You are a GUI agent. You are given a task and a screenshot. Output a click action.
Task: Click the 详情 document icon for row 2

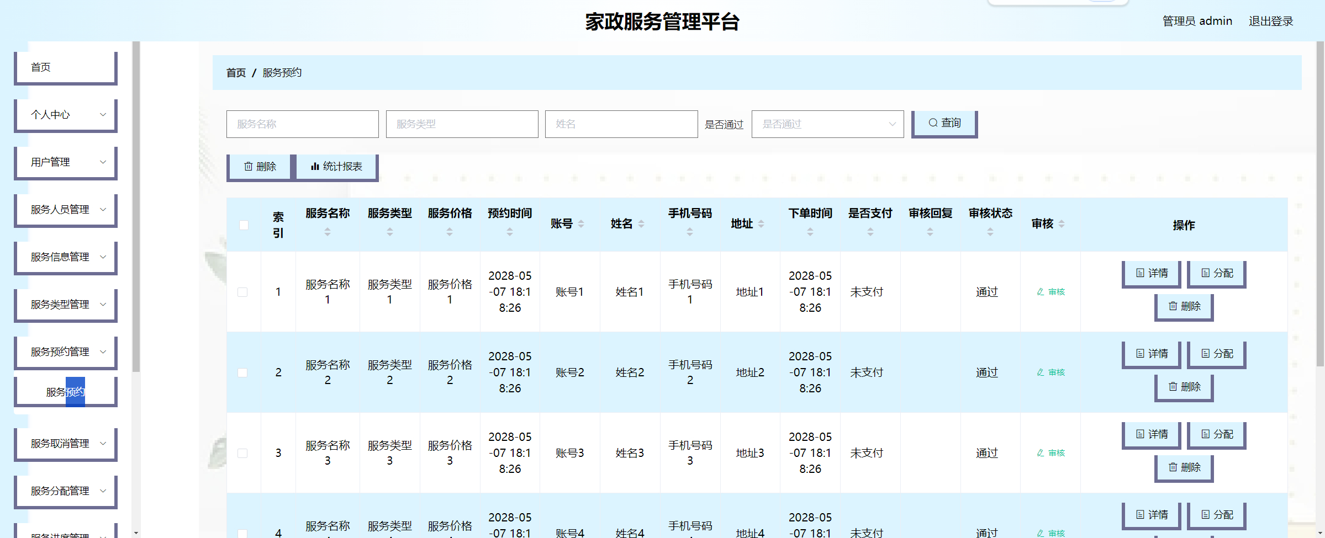click(1141, 354)
